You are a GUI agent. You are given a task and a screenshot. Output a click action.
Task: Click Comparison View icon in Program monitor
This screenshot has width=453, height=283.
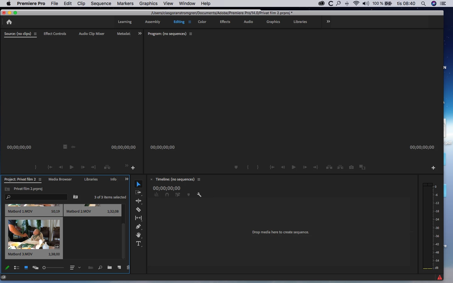pos(362,167)
